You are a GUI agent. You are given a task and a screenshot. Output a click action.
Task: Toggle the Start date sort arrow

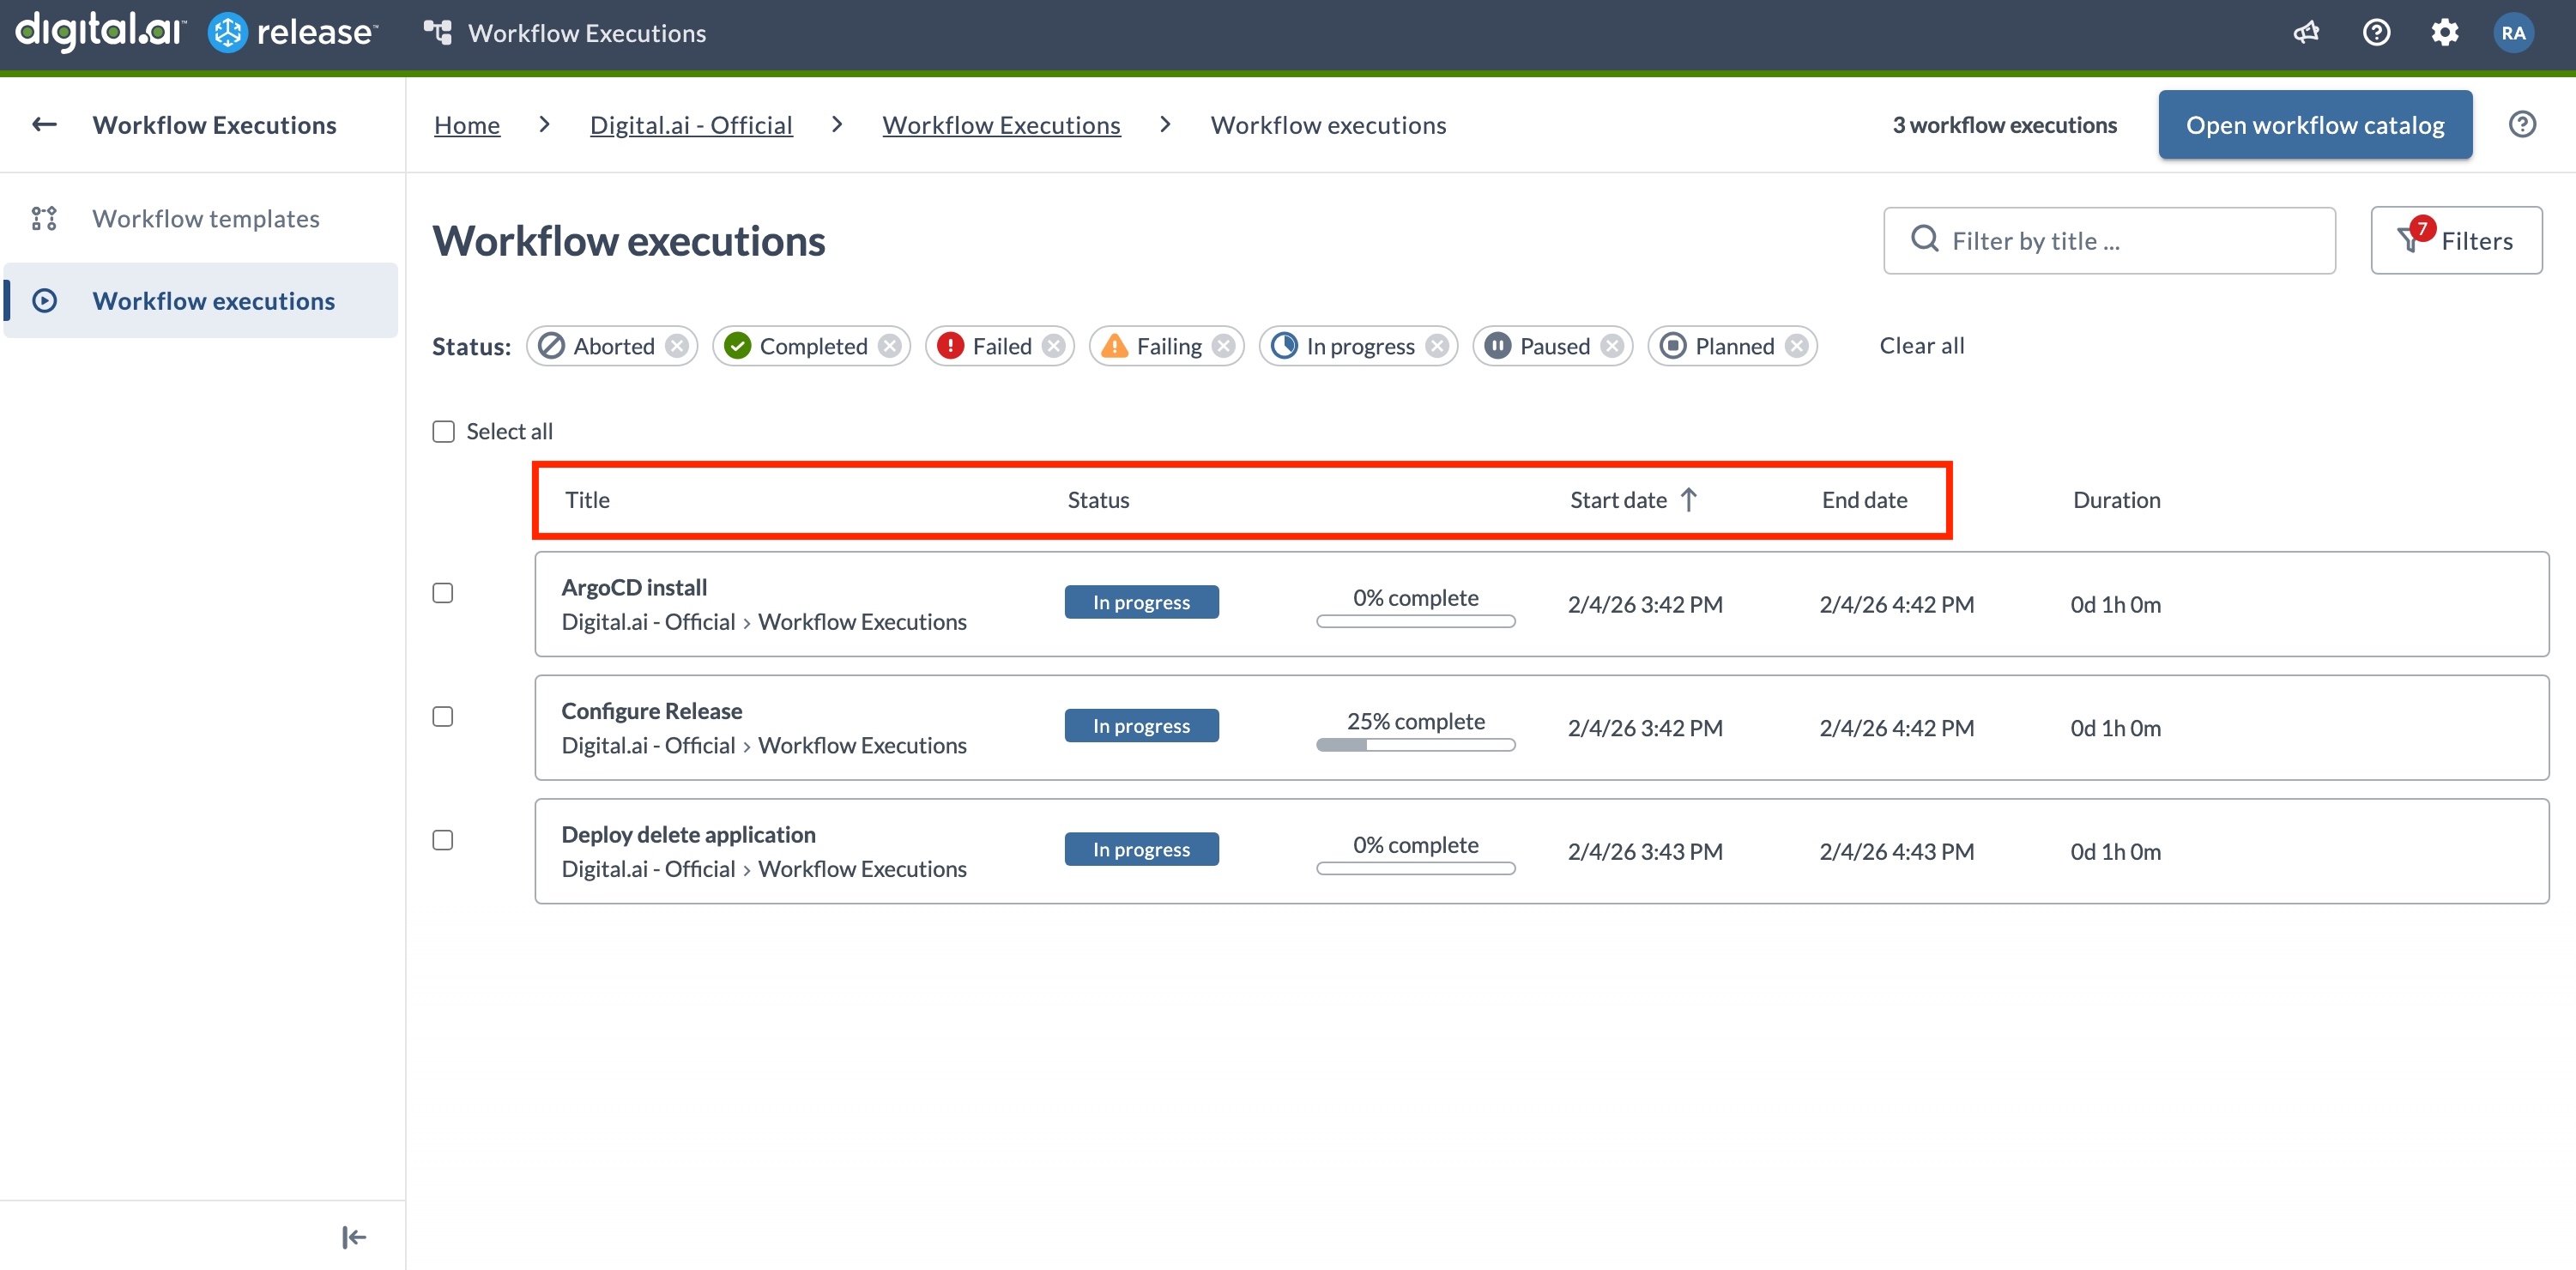point(1689,499)
